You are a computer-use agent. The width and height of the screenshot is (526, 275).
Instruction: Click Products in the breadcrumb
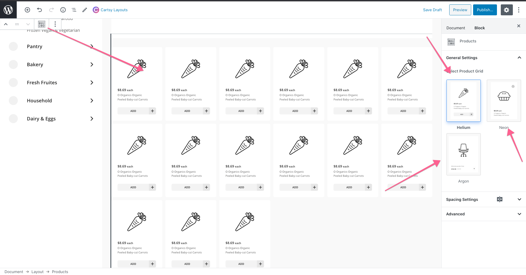[x=60, y=272]
